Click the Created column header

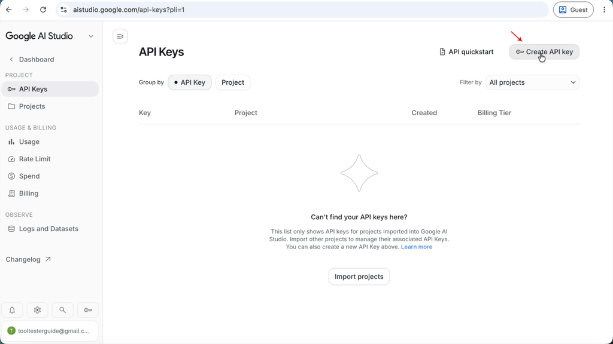coord(424,113)
